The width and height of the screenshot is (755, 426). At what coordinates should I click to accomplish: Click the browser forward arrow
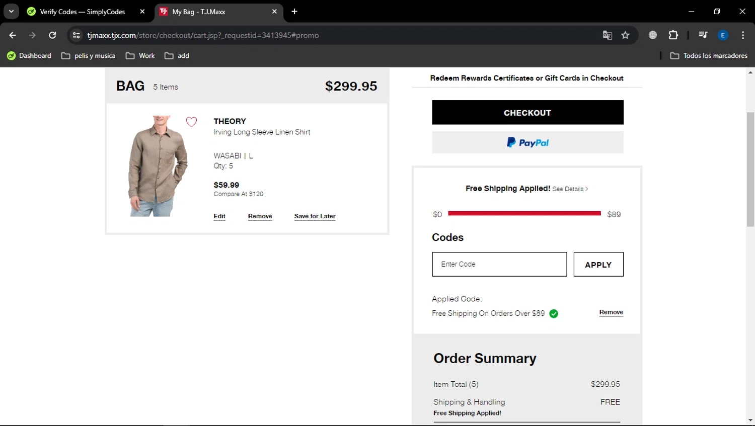[x=32, y=35]
